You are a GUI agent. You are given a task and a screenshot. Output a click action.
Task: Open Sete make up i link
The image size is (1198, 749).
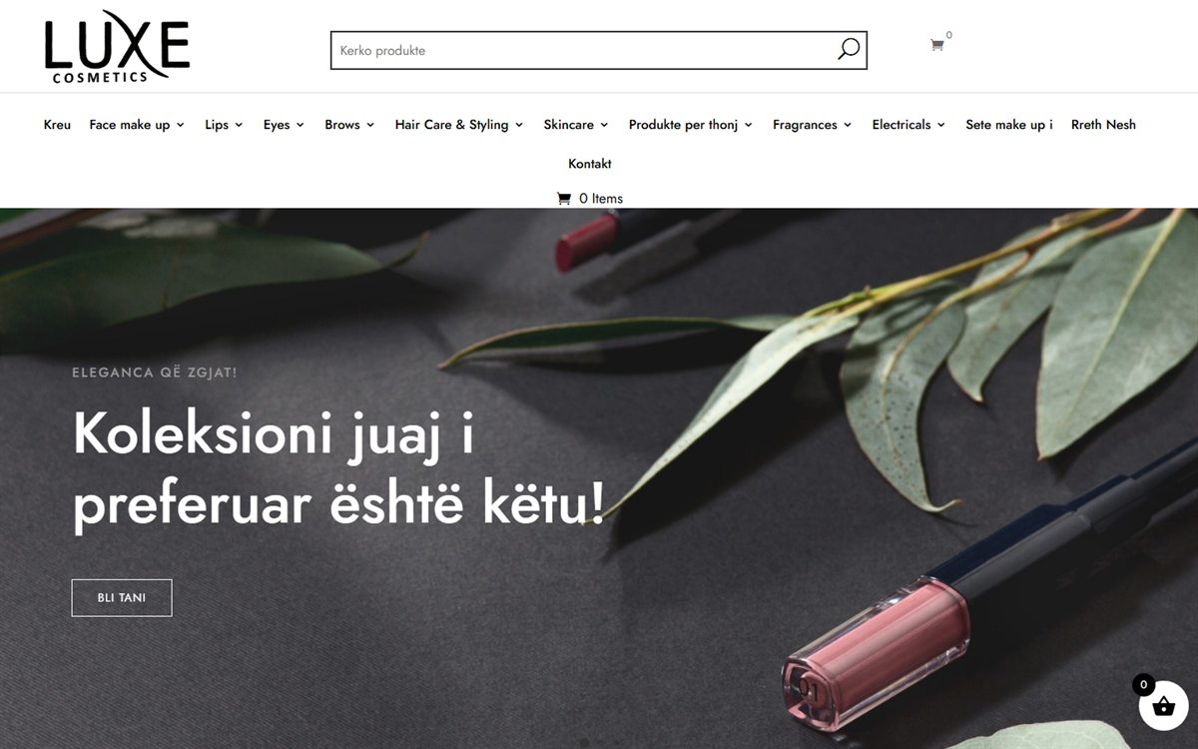coord(1009,125)
